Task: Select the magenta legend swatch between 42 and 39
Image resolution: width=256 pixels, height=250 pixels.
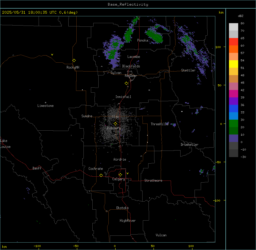Action: click(x=233, y=94)
